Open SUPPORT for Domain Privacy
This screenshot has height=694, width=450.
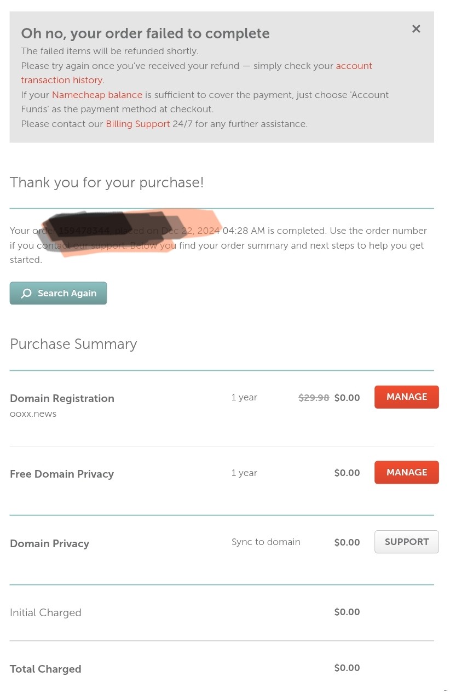pyautogui.click(x=406, y=542)
